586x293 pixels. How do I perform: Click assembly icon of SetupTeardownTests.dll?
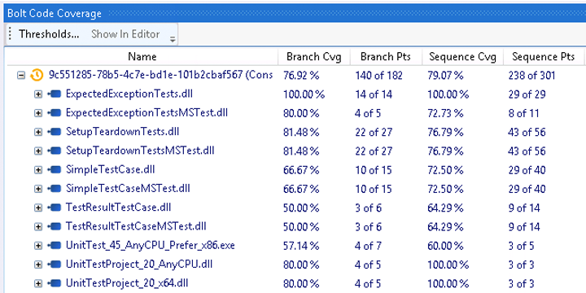55,132
